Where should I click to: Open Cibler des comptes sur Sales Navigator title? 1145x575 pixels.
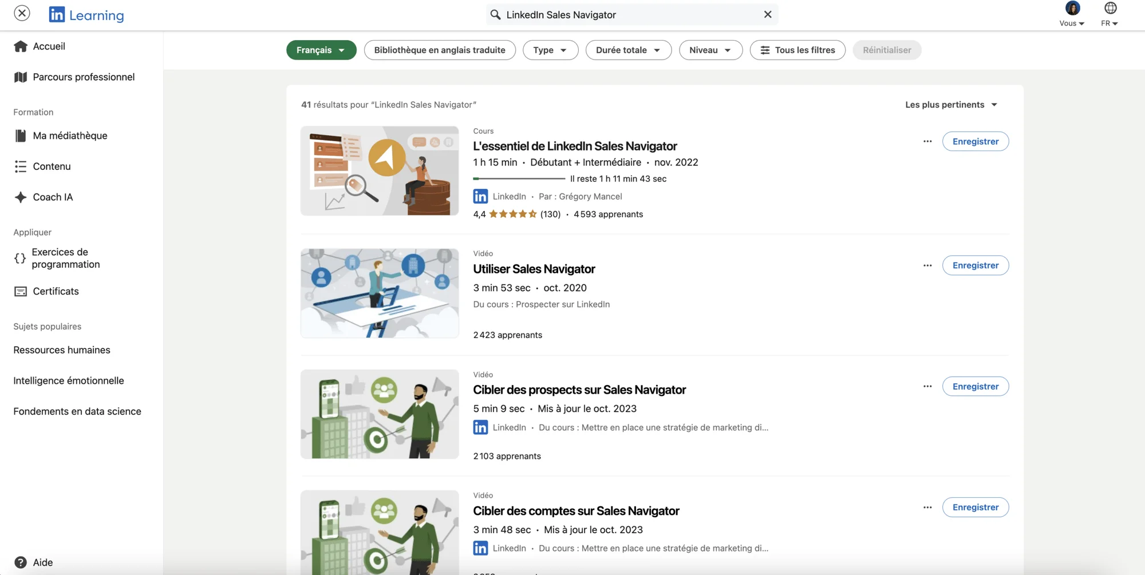[576, 511]
